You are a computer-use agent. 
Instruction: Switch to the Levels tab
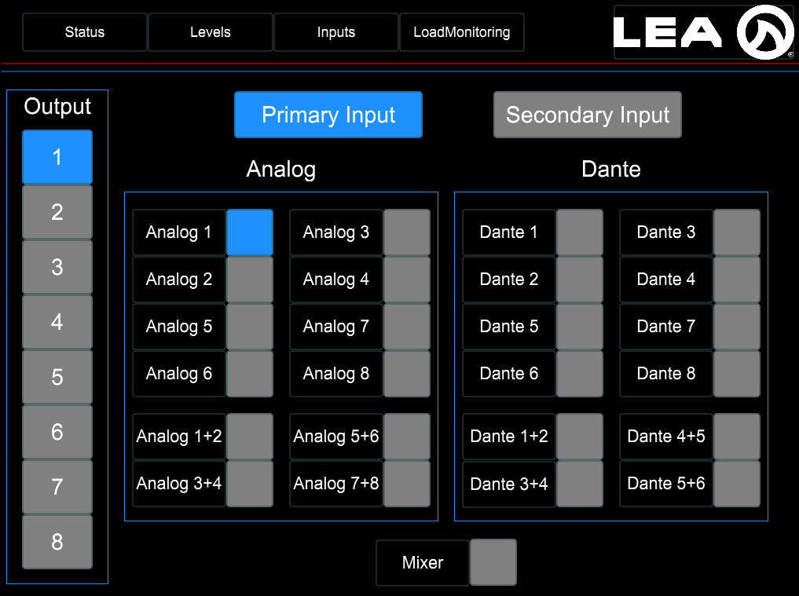211,32
